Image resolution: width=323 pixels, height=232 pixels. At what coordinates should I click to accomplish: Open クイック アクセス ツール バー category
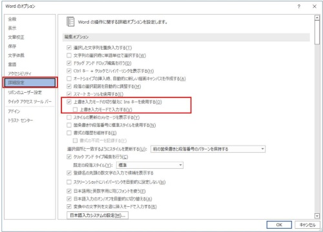pyautogui.click(x=30, y=102)
